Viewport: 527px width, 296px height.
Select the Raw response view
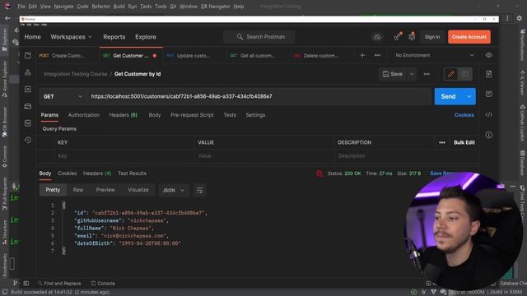[x=78, y=190]
